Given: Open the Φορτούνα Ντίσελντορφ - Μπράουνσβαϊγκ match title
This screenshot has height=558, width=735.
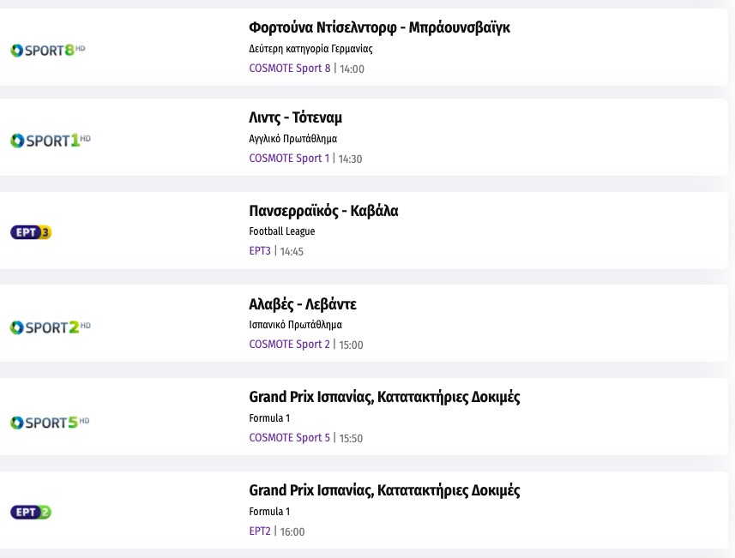Looking at the screenshot, I should point(379,27).
